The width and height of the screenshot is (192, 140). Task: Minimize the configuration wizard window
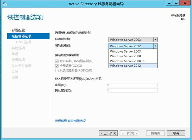[x=169, y=3]
